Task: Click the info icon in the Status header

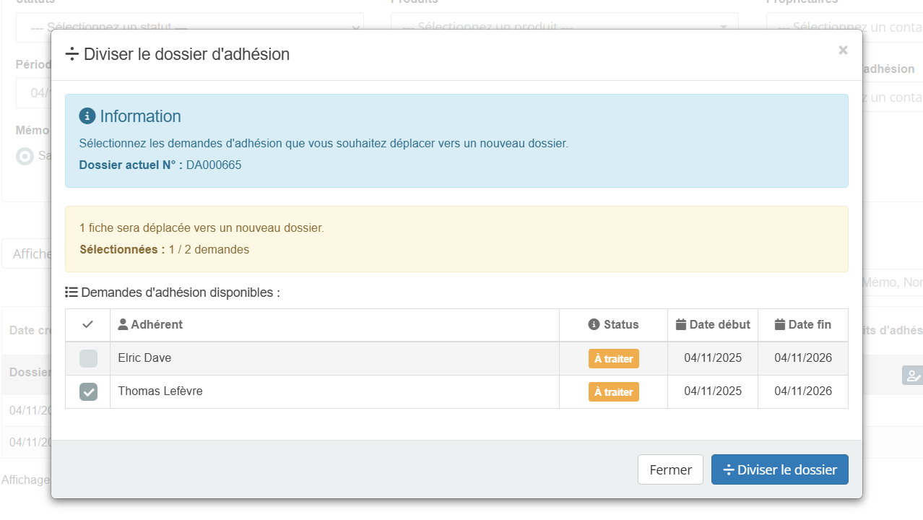Action: click(594, 325)
